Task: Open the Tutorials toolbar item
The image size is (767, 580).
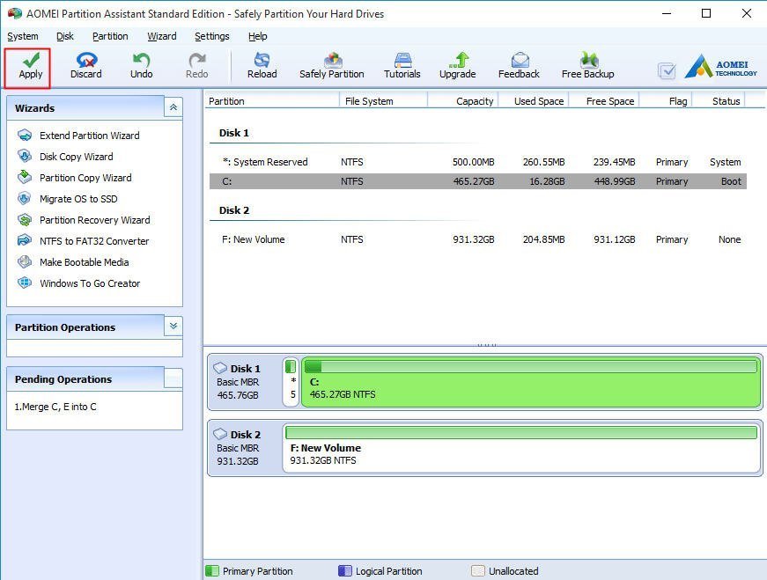Action: pos(402,66)
